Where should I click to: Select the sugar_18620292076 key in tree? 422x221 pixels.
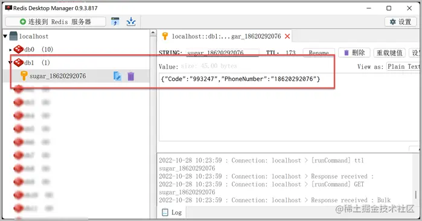tap(58, 76)
